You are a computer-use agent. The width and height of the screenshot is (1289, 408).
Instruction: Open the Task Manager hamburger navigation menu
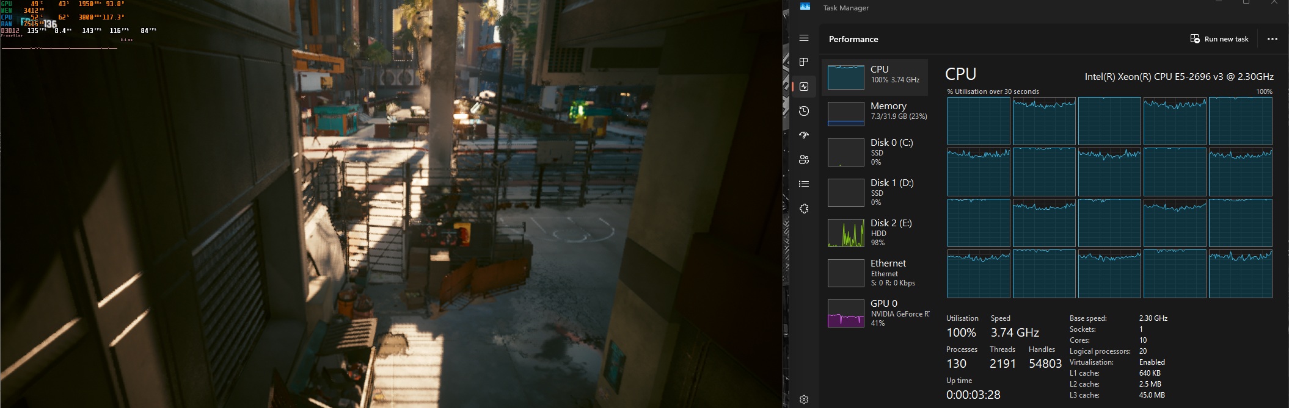[804, 38]
